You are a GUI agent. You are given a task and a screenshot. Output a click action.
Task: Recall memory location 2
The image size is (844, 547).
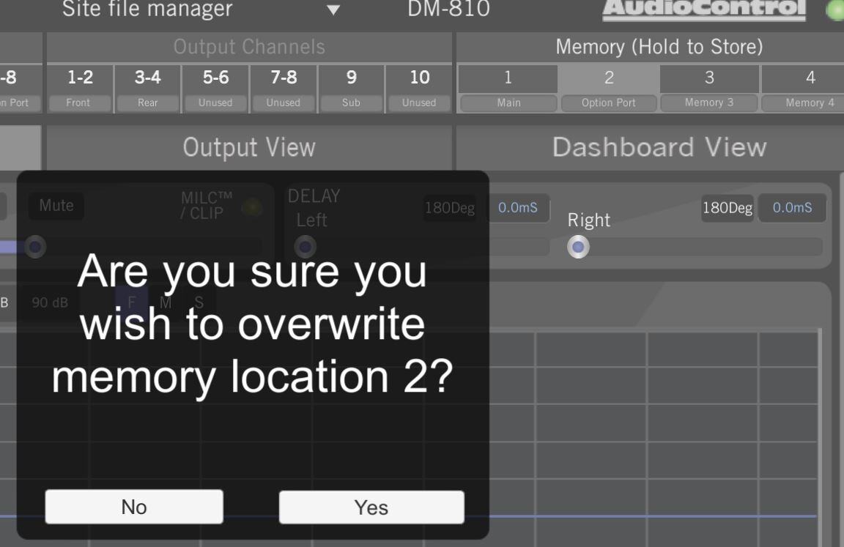tap(609, 78)
